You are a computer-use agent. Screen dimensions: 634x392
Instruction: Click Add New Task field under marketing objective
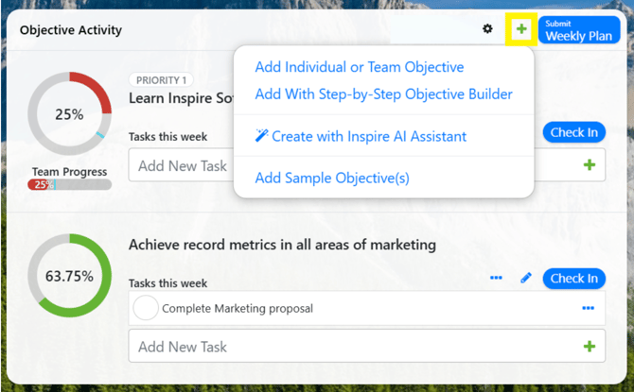coord(367,346)
